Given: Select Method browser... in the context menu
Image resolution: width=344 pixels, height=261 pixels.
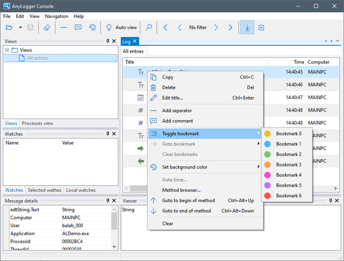Looking at the screenshot, I should pos(181,190).
